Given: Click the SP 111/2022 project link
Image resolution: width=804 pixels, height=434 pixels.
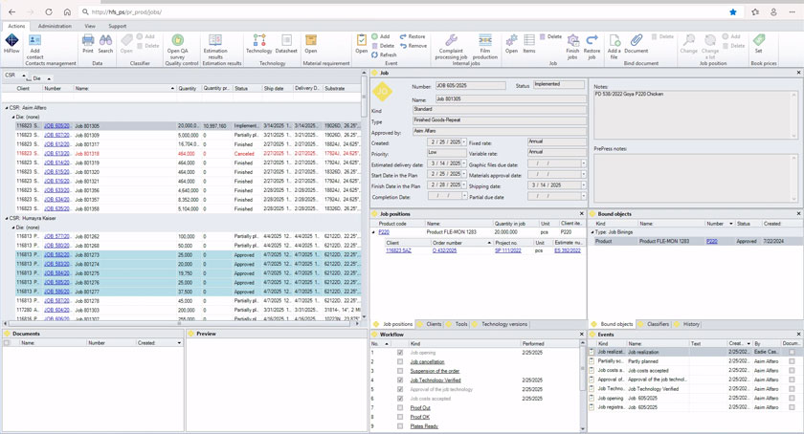Looking at the screenshot, I should point(508,250).
